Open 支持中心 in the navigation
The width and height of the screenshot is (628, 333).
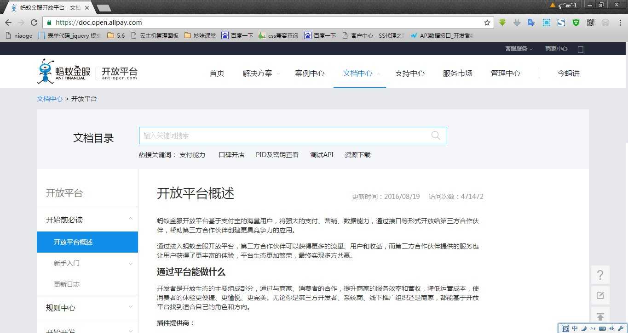pos(410,73)
